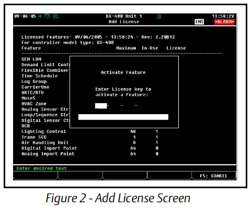This screenshot has width=252, height=208.
Task: Click 'Enter License key to' prompt text
Action: click(123, 89)
